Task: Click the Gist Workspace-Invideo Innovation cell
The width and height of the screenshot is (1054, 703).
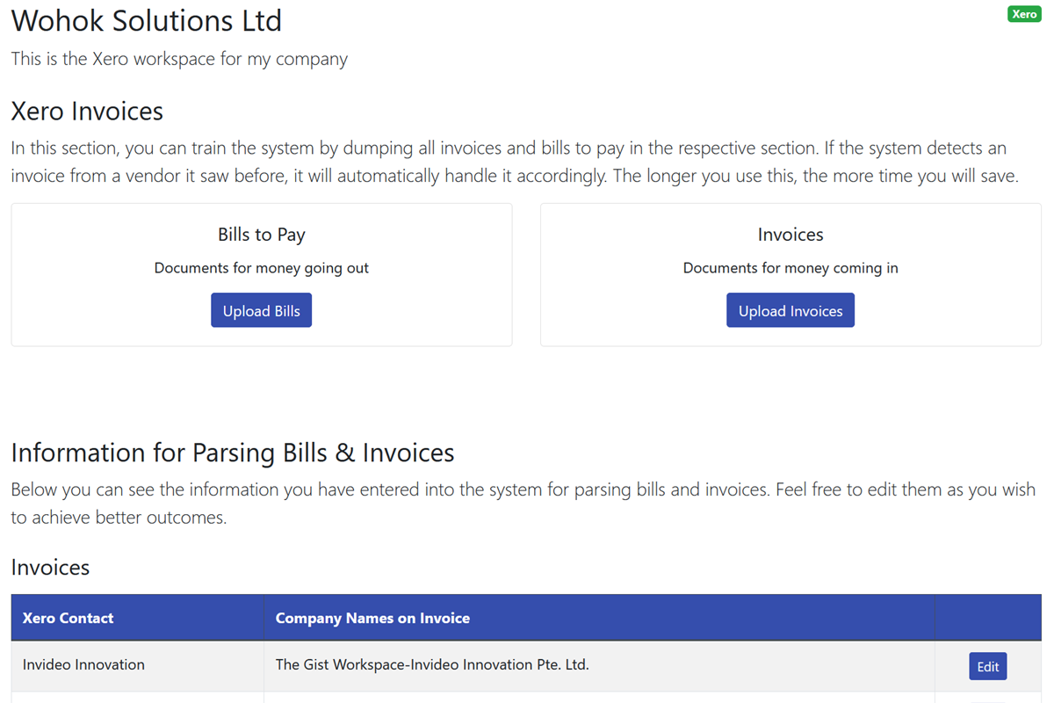Action: point(431,665)
